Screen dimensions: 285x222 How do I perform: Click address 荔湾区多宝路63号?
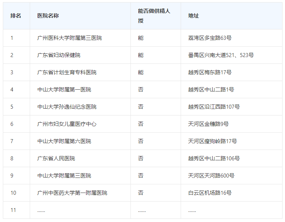[x=210, y=38]
